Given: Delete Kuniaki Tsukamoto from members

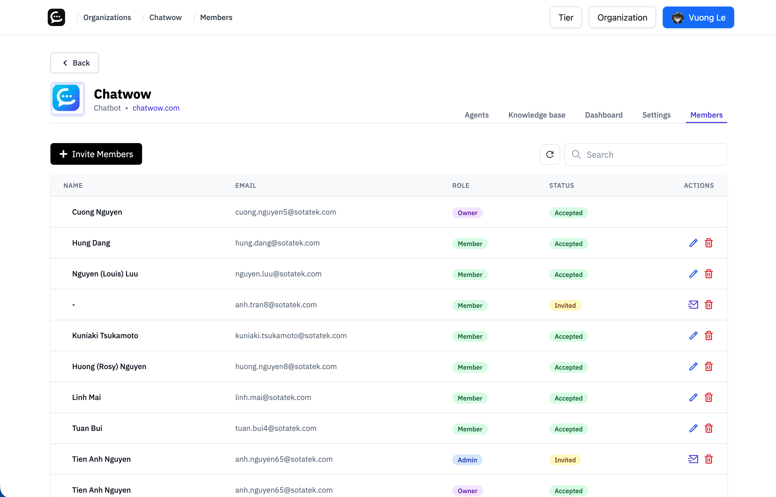Looking at the screenshot, I should [709, 336].
